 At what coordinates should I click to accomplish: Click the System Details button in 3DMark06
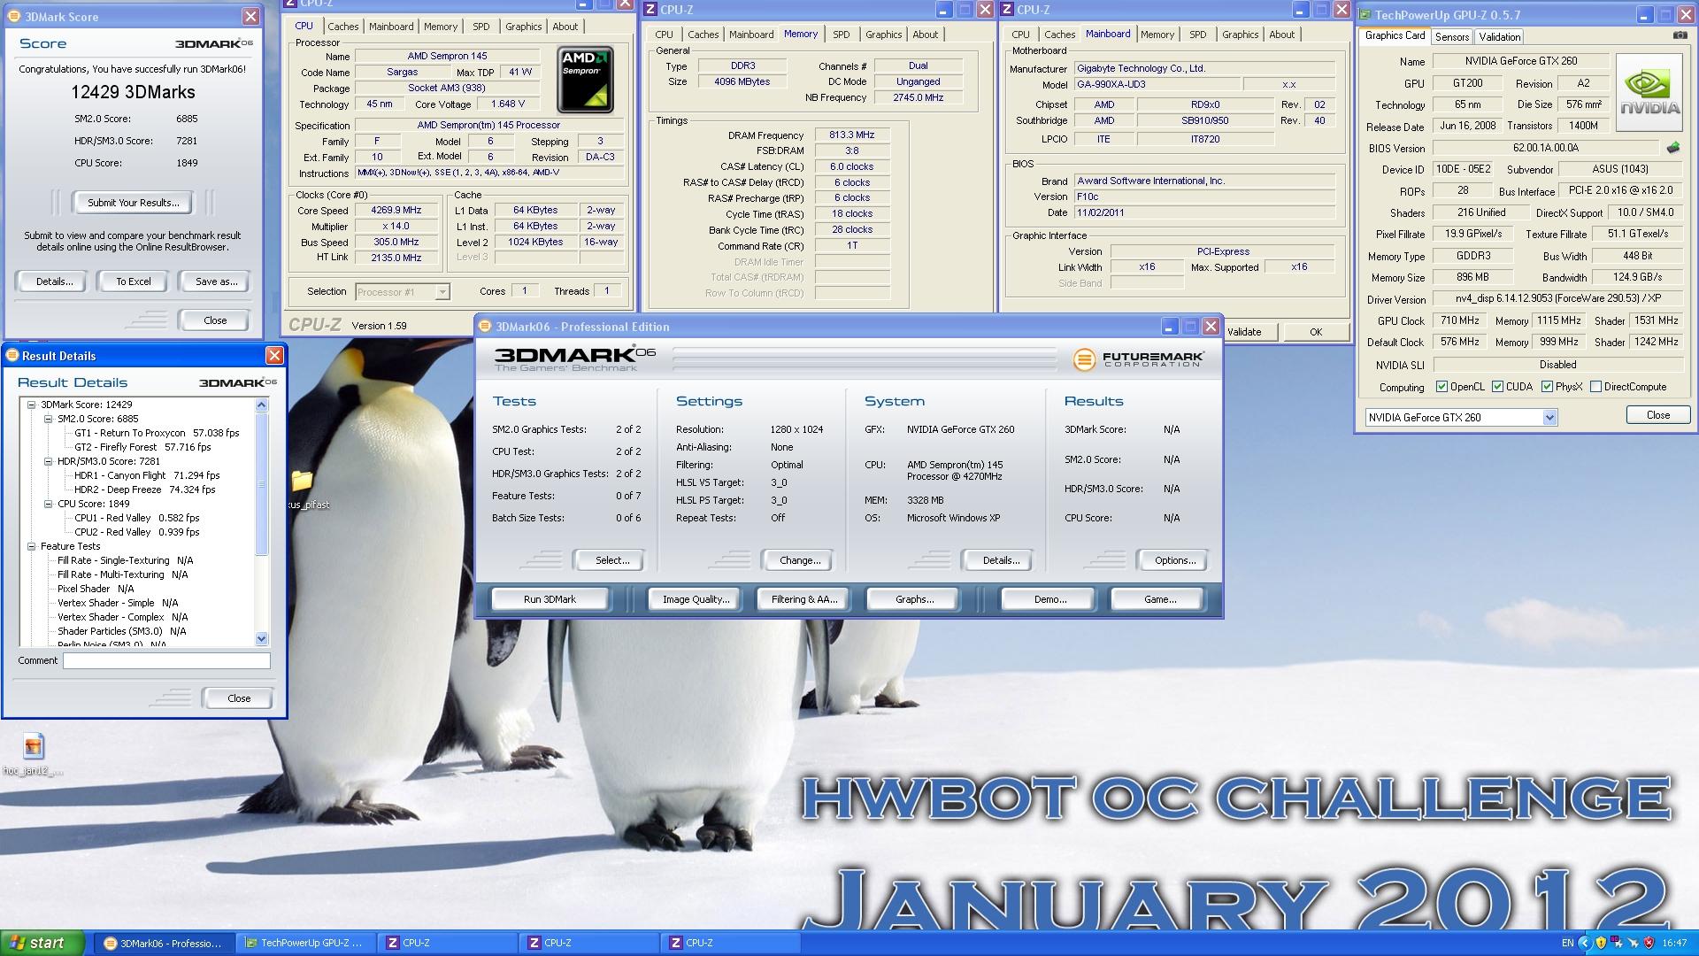click(1001, 560)
